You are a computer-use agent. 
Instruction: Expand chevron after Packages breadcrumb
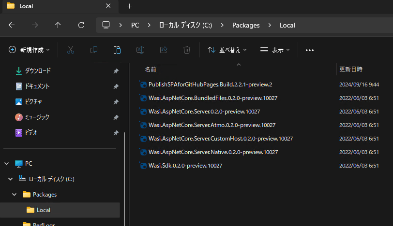click(270, 25)
